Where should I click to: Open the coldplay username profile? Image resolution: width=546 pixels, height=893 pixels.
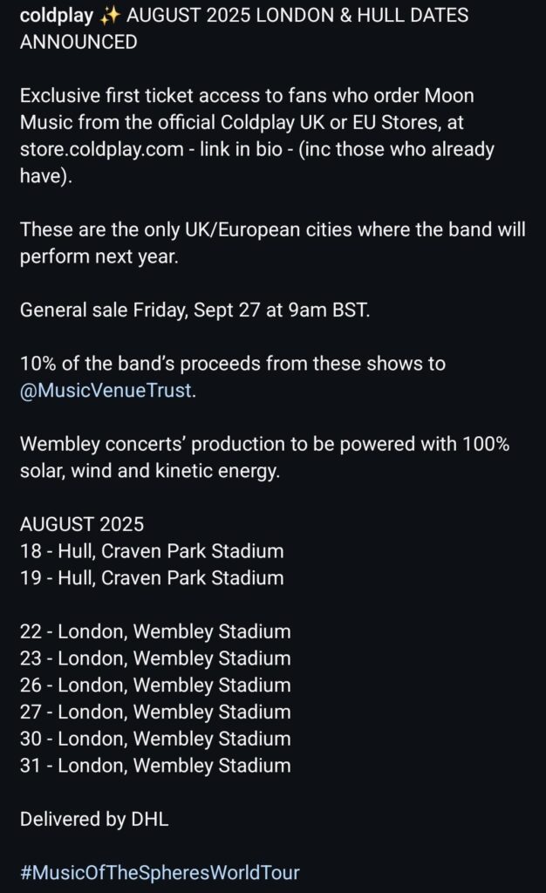tap(56, 16)
